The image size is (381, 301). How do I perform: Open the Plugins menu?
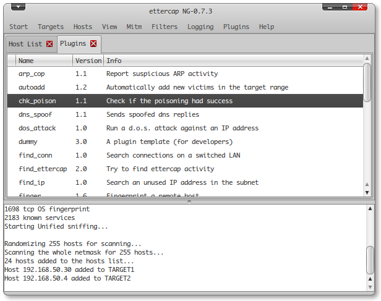(x=236, y=27)
